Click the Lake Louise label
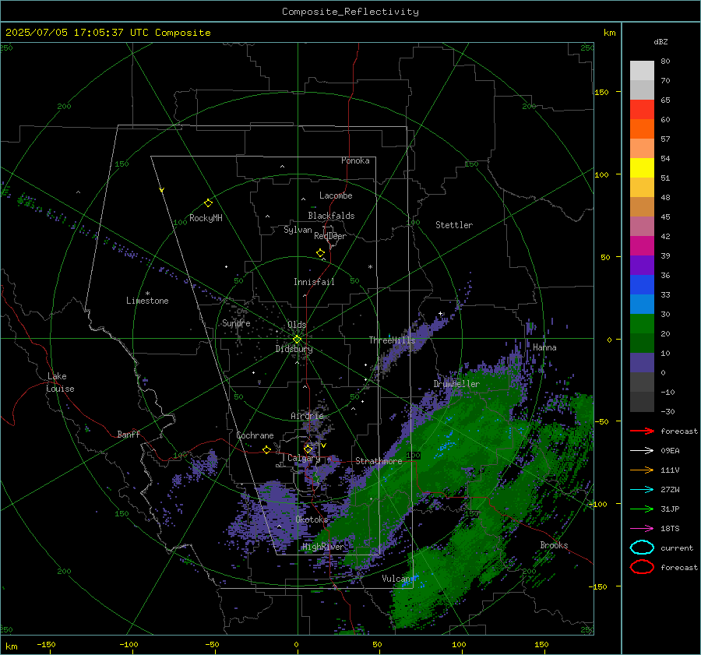701x655 pixels. click(60, 382)
